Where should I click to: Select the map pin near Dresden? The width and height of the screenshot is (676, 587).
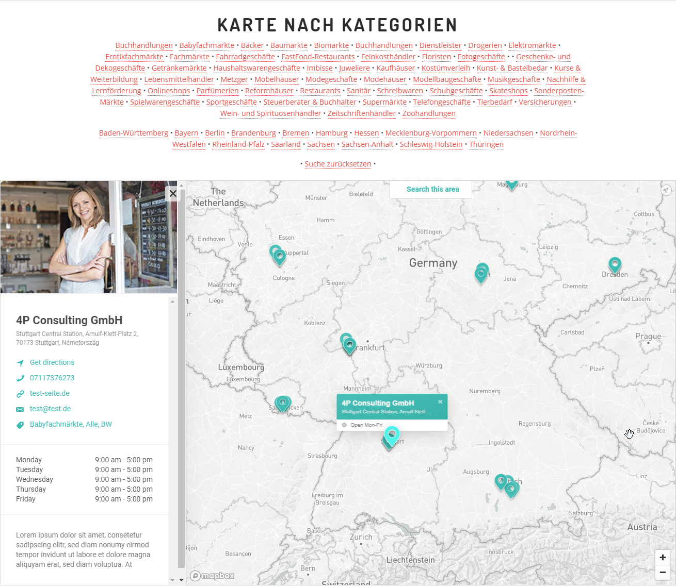615,265
